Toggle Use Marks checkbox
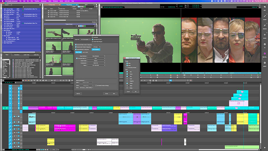Image resolution: width=268 pixels, height=151 pixels. [92, 37]
